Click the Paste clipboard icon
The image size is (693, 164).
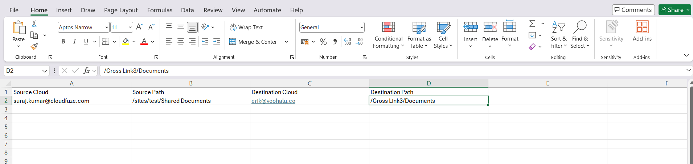tap(19, 28)
